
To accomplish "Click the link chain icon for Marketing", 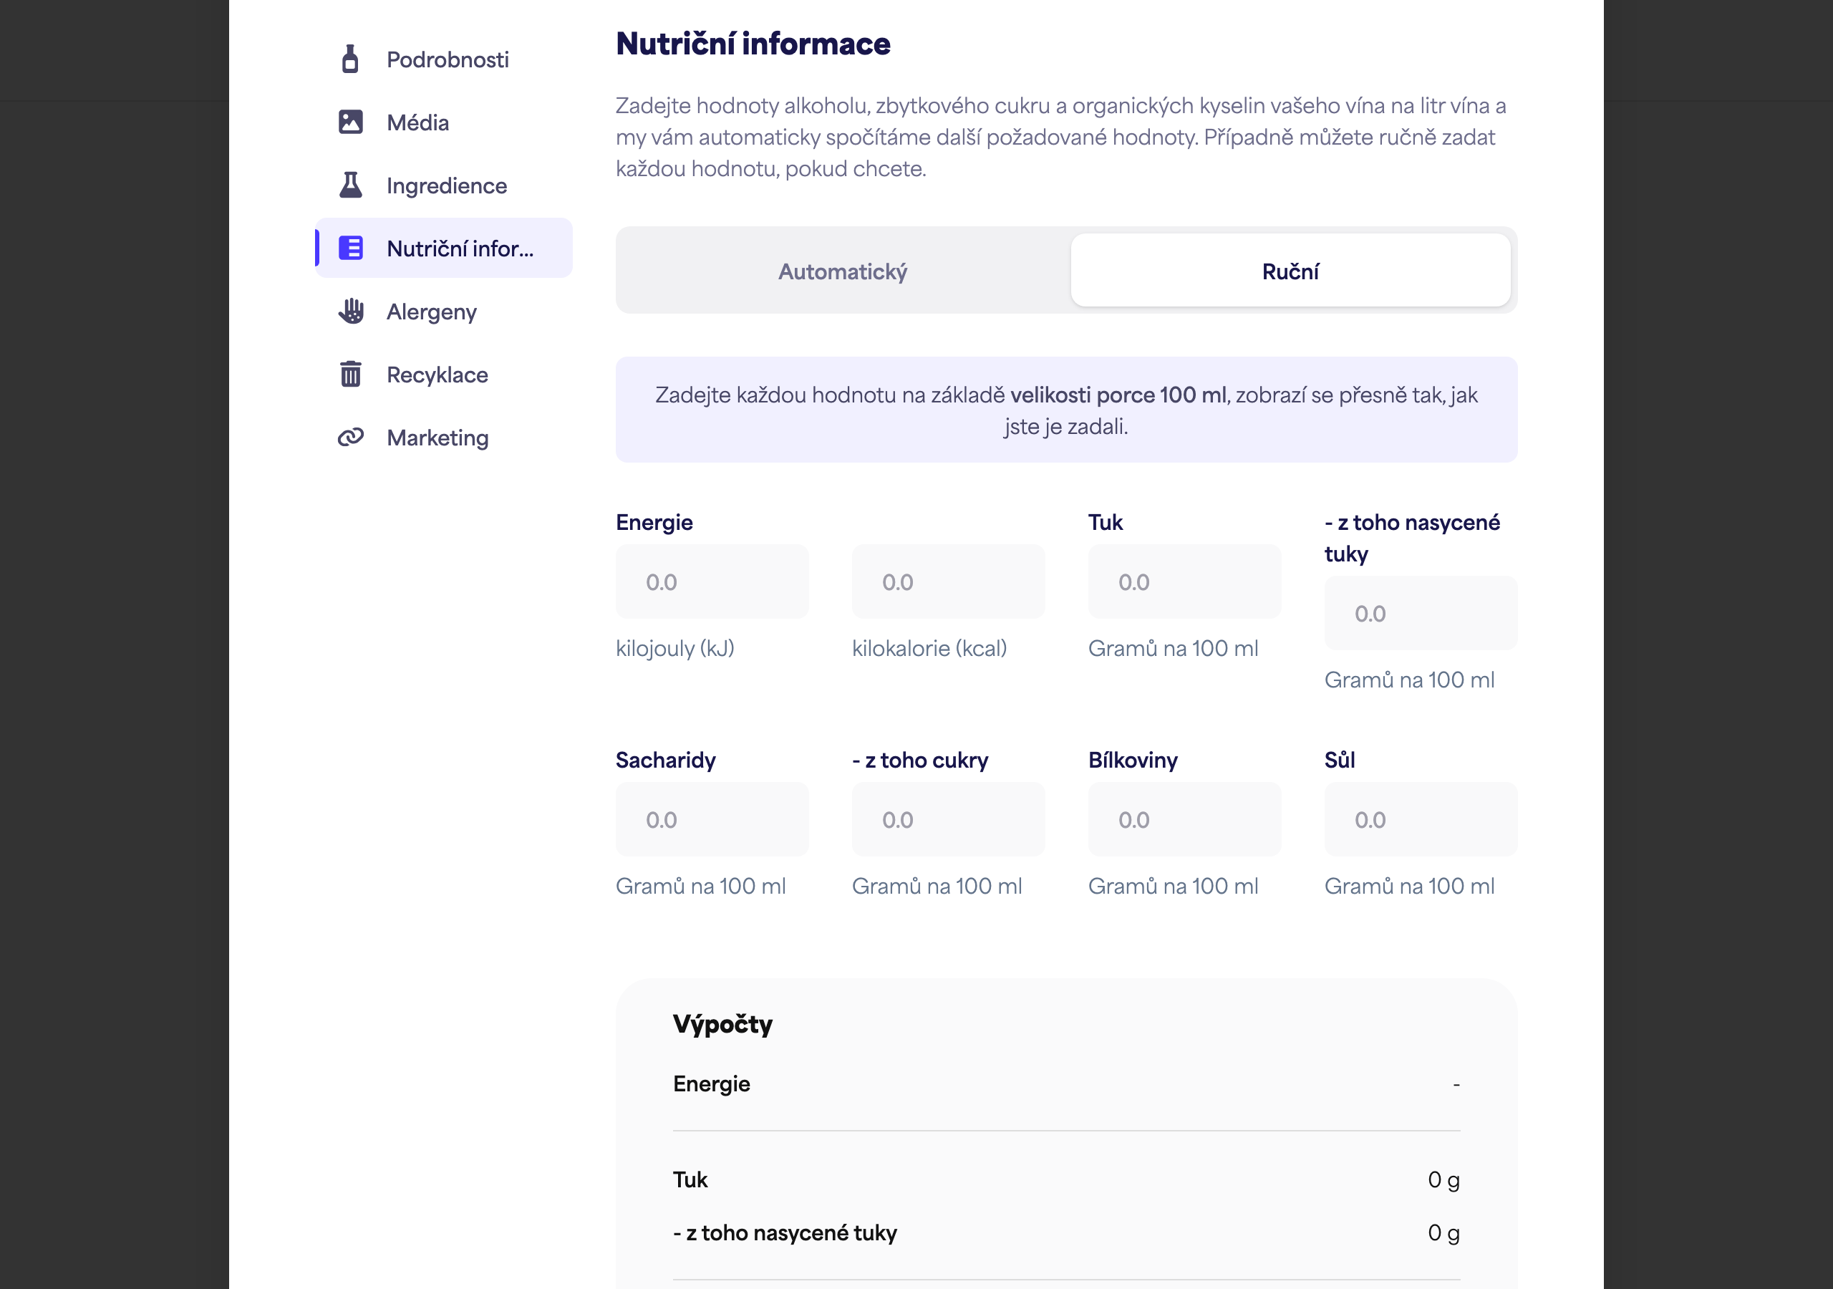I will [350, 437].
